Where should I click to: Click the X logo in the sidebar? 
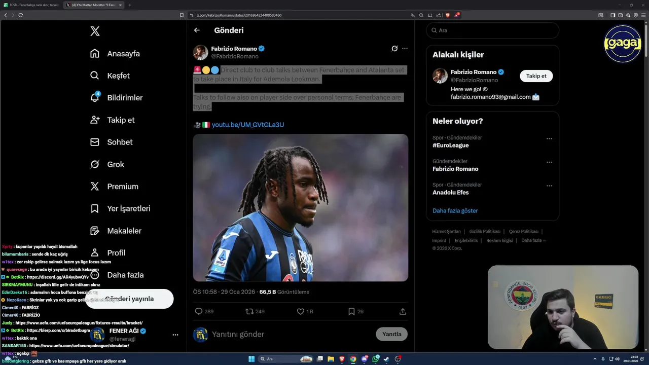(95, 31)
